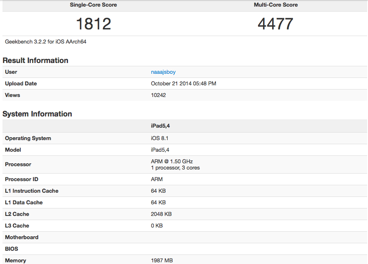Select the L3 Cache label
The height and width of the screenshot is (264, 368).
(17, 226)
